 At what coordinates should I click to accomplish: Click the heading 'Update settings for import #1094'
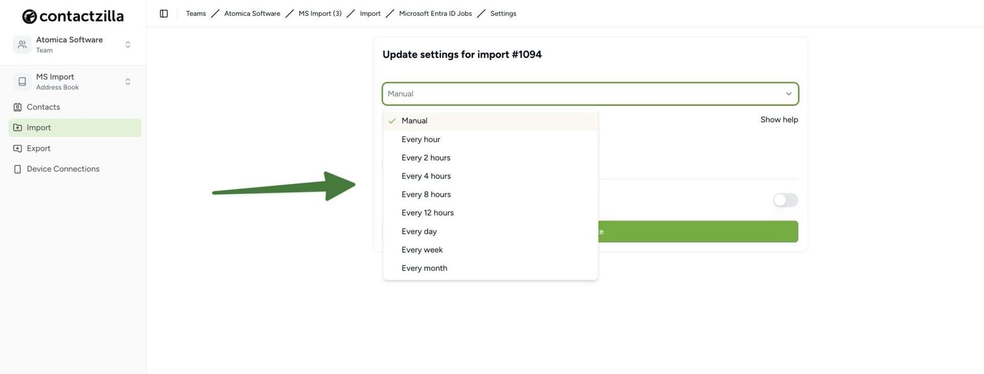pyautogui.click(x=462, y=55)
